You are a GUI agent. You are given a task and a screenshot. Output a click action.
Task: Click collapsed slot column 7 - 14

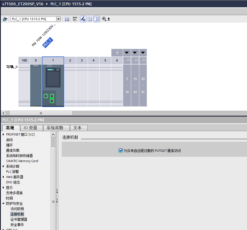[x=127, y=85]
